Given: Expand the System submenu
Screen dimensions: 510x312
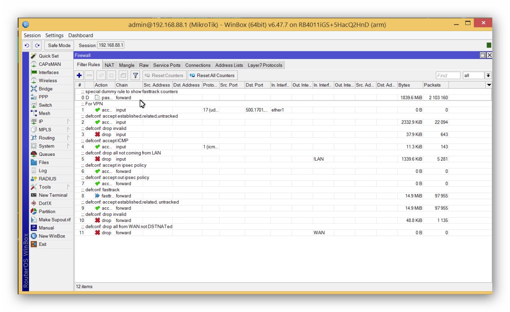Looking at the screenshot, I should click(x=51, y=146).
